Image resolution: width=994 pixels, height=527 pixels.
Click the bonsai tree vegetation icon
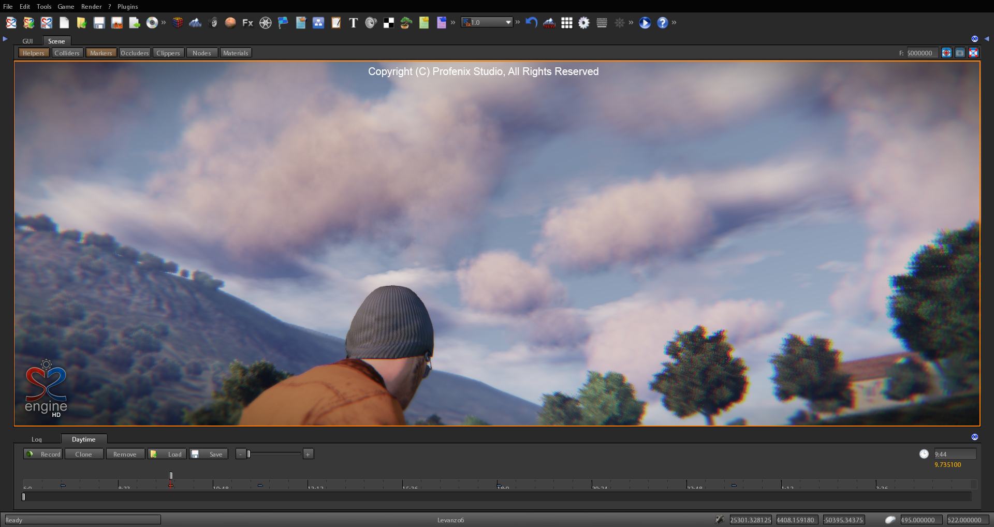[x=406, y=23]
